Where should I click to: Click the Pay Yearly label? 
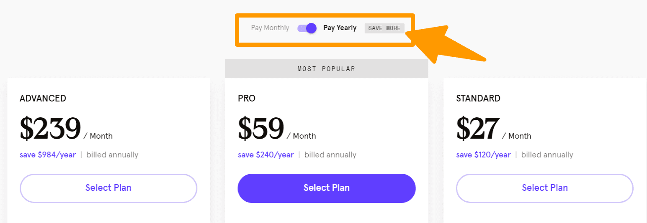pos(340,28)
